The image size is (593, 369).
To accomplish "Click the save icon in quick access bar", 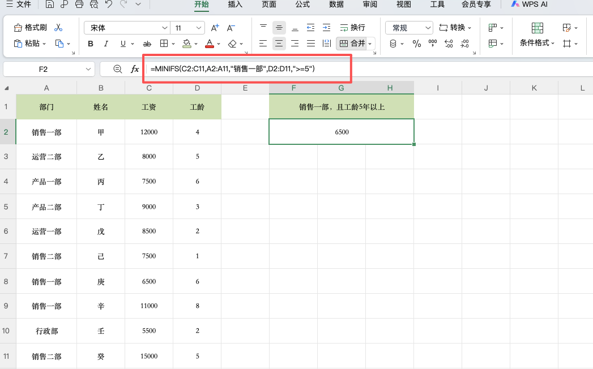I will [x=49, y=5].
